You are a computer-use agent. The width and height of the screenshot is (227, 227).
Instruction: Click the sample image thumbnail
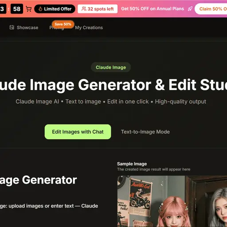[x=172, y=201]
